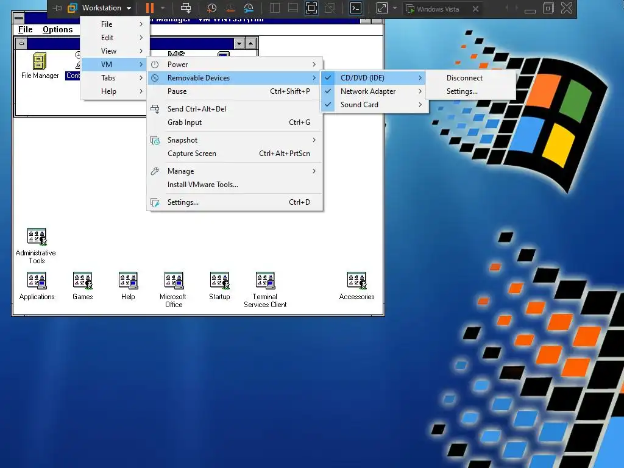Expand the Sound Card submenu arrow

click(x=420, y=105)
